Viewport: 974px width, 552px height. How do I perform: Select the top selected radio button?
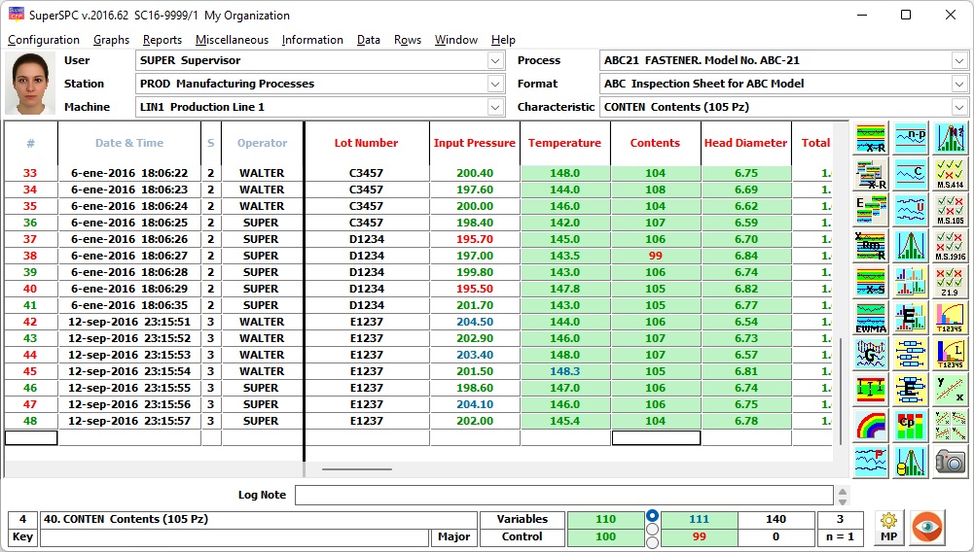[652, 516]
